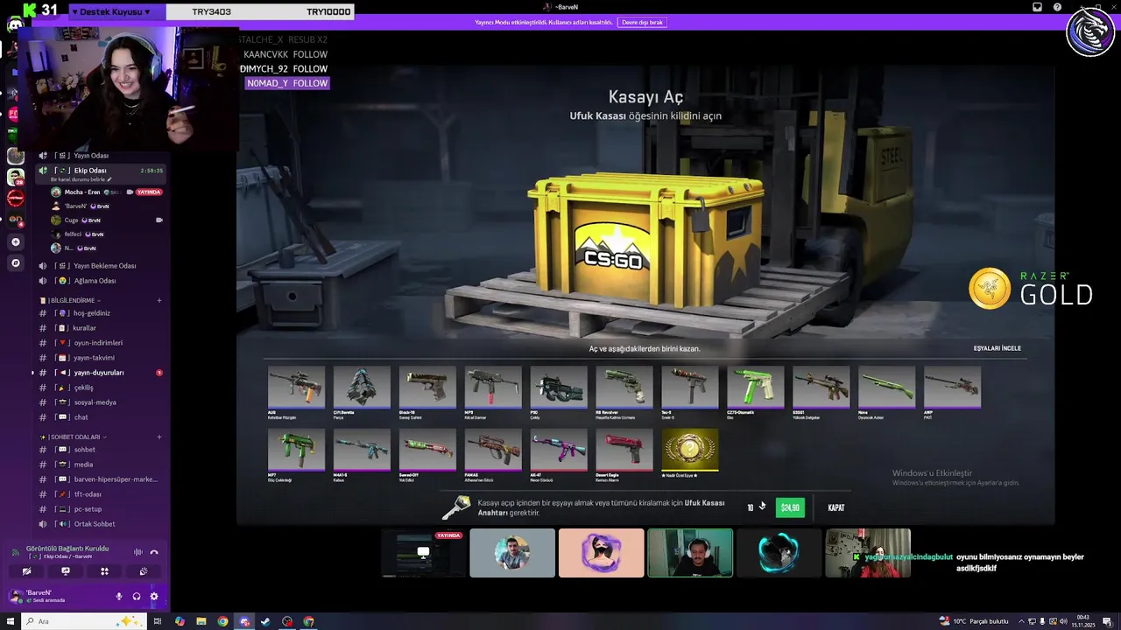The image size is (1121, 630).
Task: Click the streaming screen-share tile YAYINDA
Action: 423,553
